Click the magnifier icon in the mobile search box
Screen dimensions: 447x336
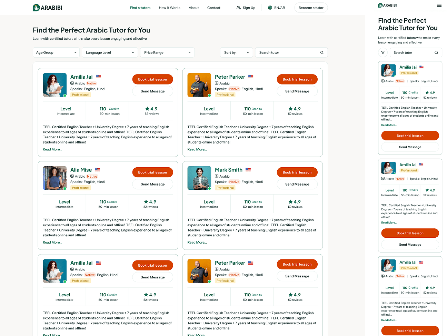(436, 52)
